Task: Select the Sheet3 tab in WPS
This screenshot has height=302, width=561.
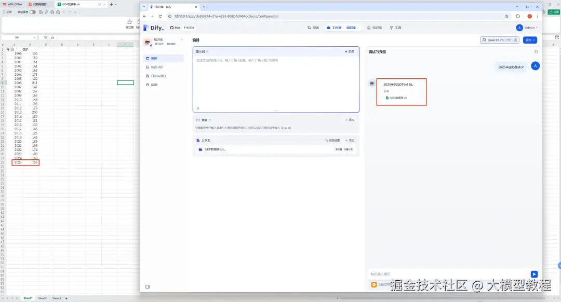Action: click(x=57, y=298)
